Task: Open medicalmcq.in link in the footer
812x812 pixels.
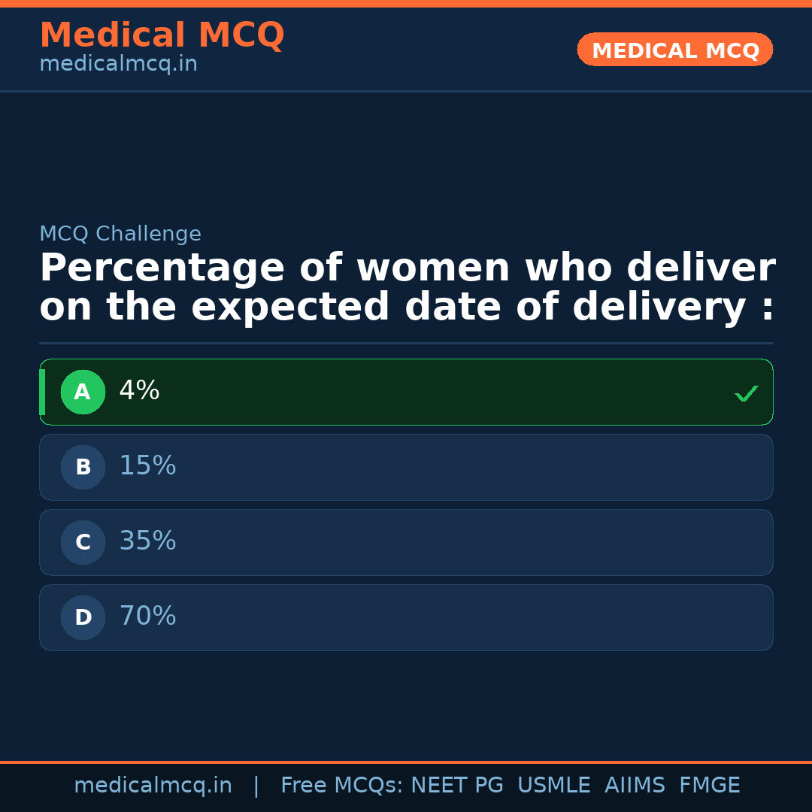Action: pos(153,786)
